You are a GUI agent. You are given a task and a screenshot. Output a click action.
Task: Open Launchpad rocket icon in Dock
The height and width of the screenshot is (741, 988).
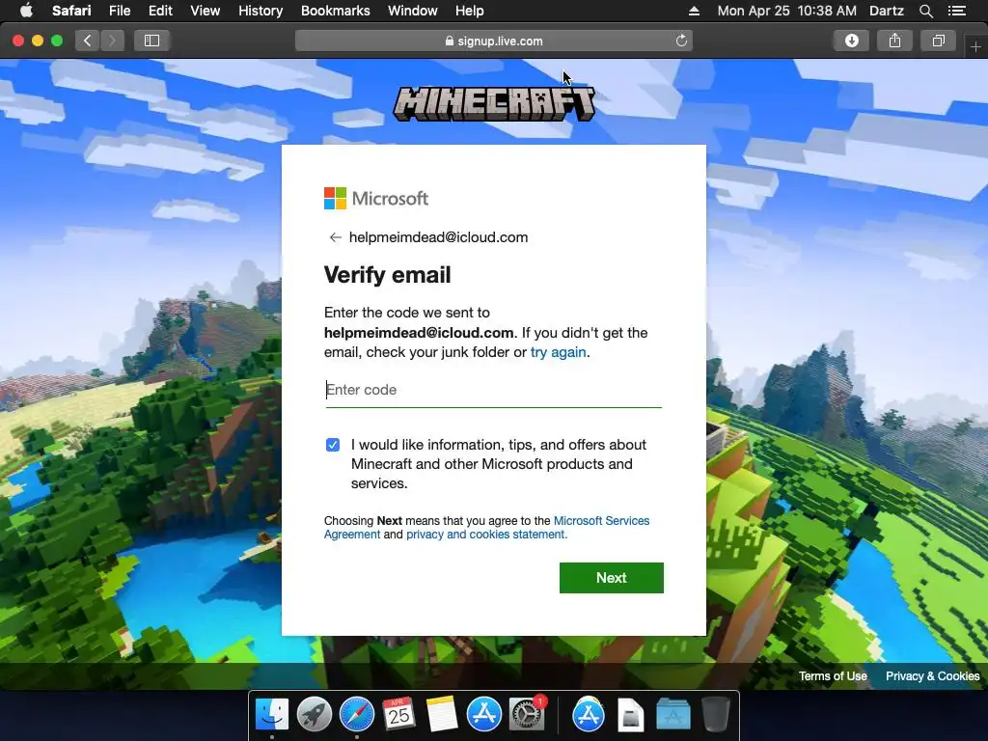click(x=314, y=715)
